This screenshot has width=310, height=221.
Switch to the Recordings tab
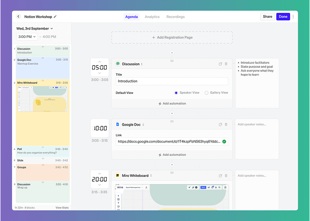(x=176, y=17)
